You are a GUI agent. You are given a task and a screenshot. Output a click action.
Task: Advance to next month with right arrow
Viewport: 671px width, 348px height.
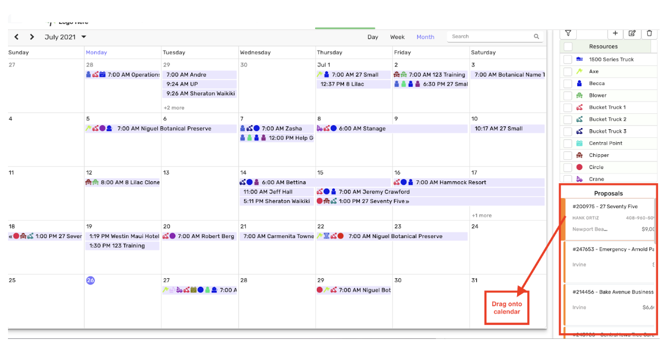click(x=32, y=37)
